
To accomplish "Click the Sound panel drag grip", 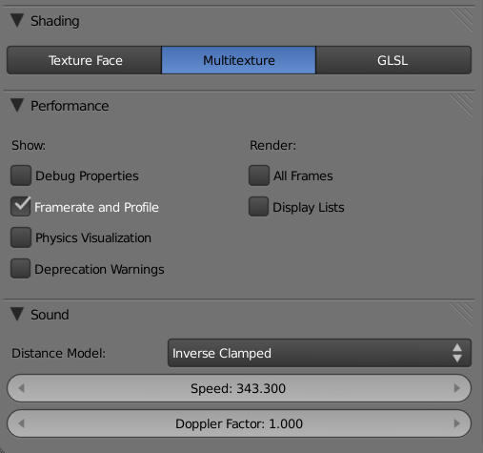I will pos(462,314).
